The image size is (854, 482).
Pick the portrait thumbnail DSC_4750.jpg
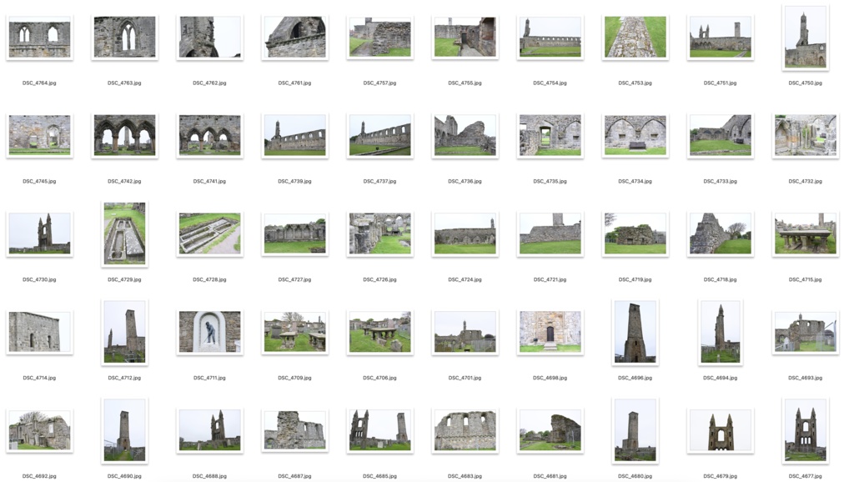pyautogui.click(x=806, y=38)
